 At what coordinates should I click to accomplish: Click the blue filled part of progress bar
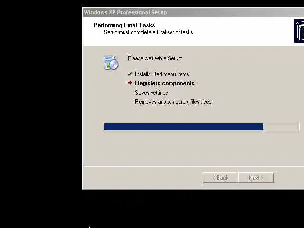(x=184, y=127)
